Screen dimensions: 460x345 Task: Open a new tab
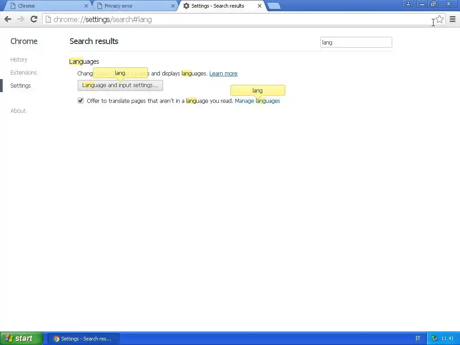(x=274, y=6)
